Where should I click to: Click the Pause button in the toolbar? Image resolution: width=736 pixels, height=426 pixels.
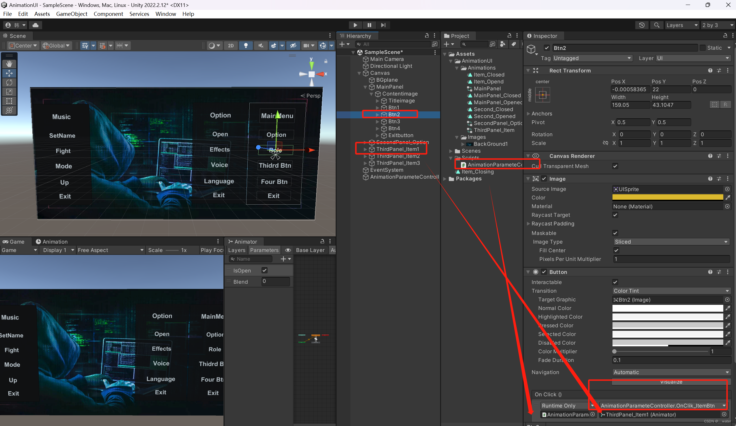pyautogui.click(x=369, y=25)
